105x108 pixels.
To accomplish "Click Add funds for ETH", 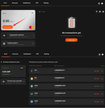I will [x=97, y=71].
